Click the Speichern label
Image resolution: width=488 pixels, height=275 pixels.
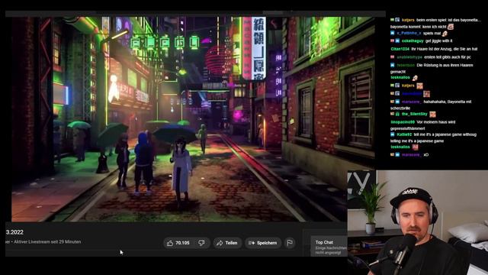click(267, 243)
